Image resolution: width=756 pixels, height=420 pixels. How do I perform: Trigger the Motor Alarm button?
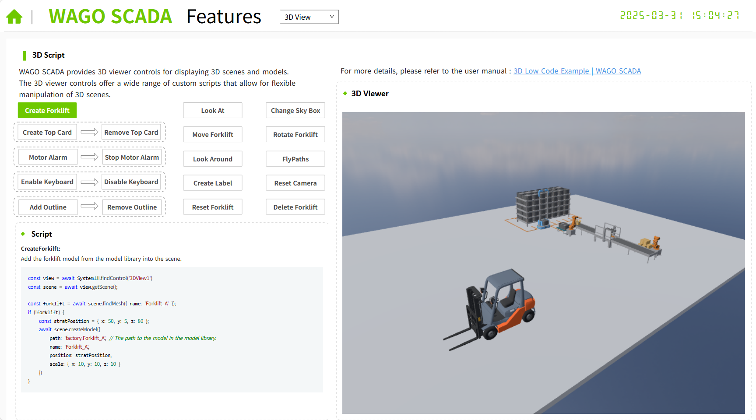tap(48, 157)
